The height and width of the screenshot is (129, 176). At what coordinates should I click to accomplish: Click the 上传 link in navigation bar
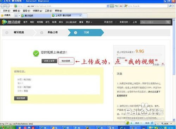click(134, 22)
